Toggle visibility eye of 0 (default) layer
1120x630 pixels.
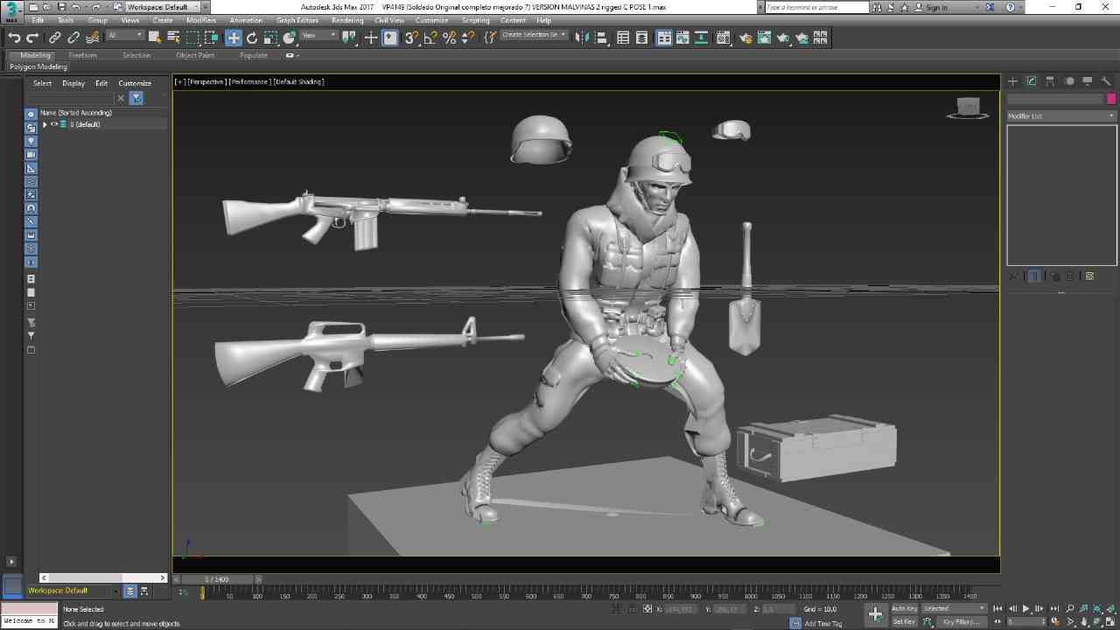54,124
